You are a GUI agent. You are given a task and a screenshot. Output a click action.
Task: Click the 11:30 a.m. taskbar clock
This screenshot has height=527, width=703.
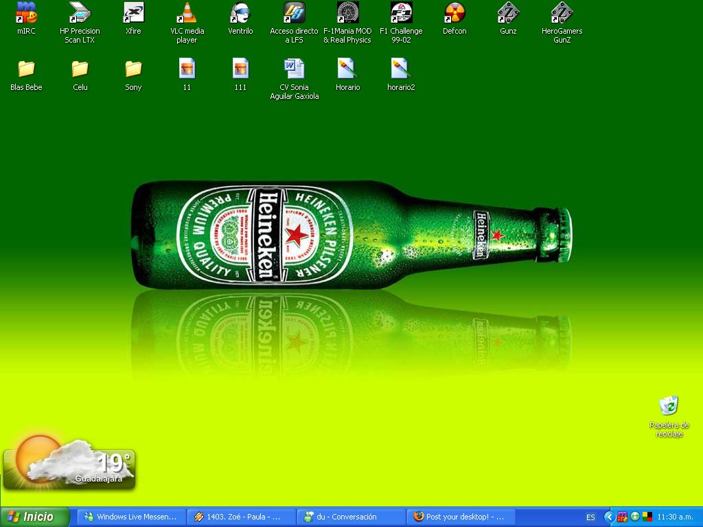pos(675,517)
